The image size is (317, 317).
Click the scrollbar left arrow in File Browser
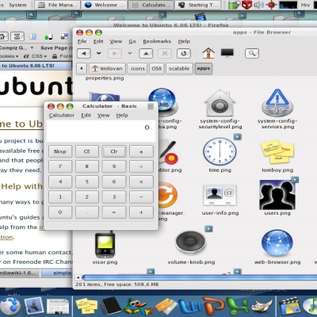pos(78,277)
